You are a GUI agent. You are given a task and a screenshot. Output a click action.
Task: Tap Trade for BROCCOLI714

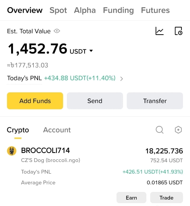[167, 198]
